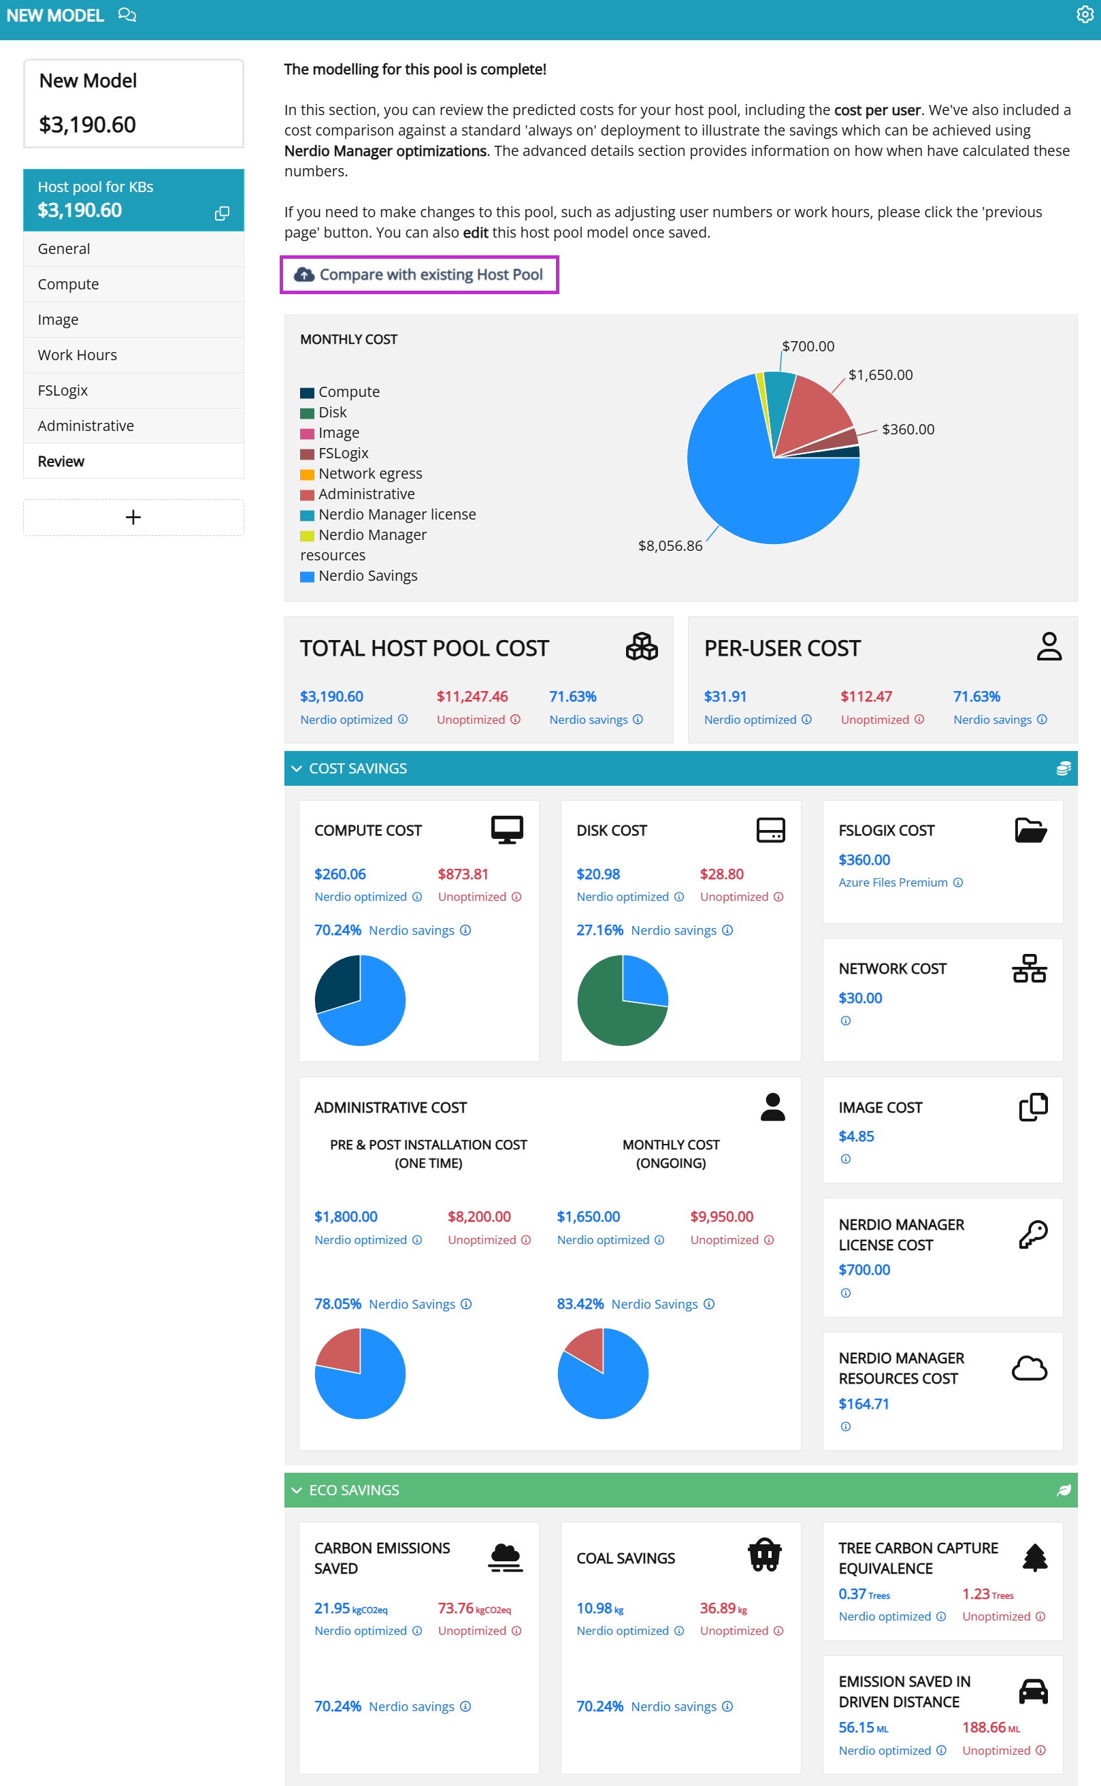The image size is (1101, 1786).
Task: Click the user icon in Per-User Cost
Action: point(1049,646)
